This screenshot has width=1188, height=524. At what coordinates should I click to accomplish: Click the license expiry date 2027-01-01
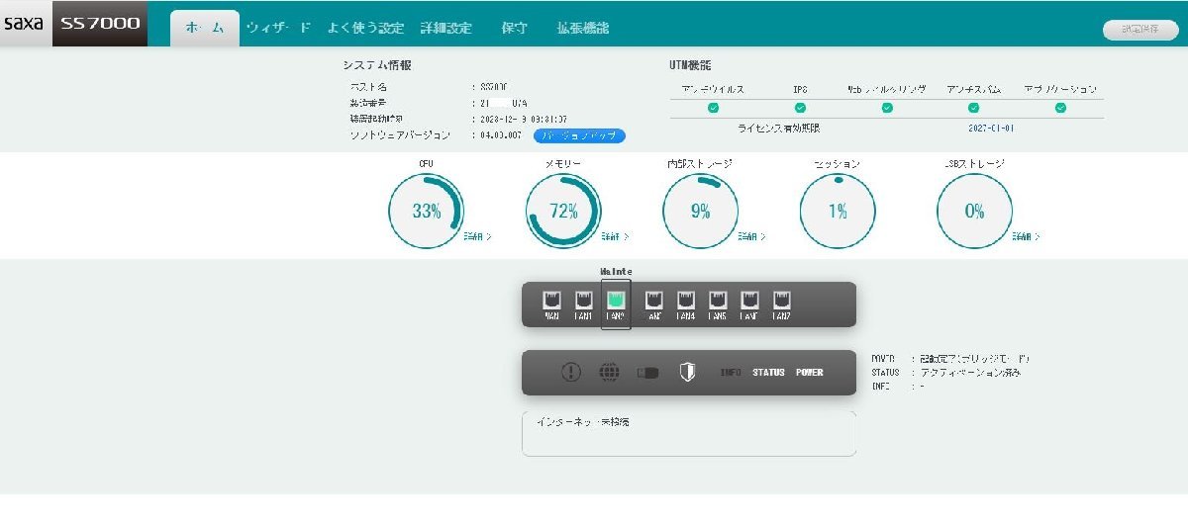pyautogui.click(x=991, y=129)
